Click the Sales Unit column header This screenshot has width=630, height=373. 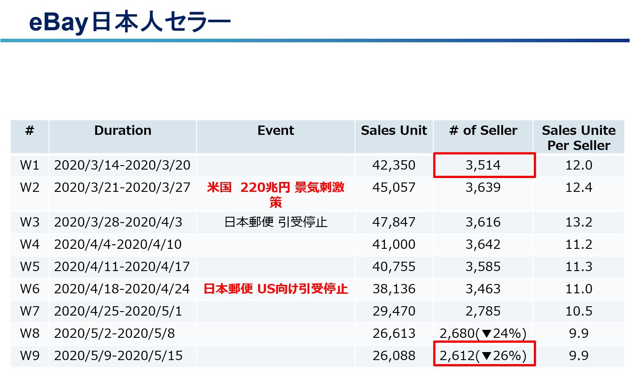(394, 130)
